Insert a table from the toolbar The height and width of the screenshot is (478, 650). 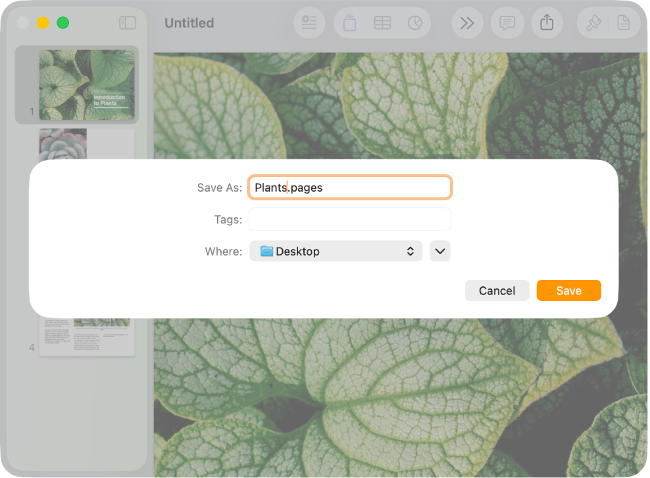pyautogui.click(x=382, y=23)
